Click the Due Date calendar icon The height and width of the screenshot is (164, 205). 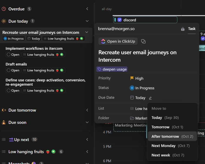click(132, 97)
